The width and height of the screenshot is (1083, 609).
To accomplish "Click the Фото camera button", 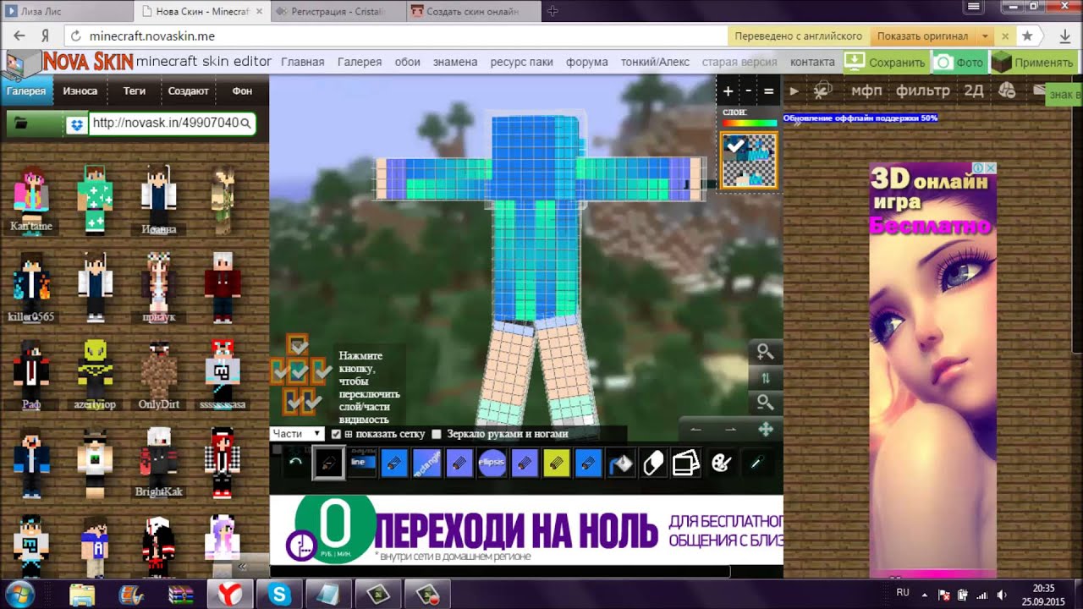I will tap(959, 62).
